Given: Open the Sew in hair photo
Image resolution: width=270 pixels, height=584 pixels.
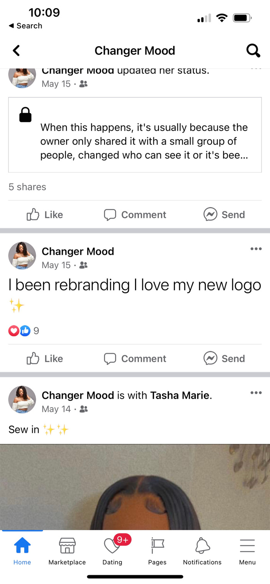Looking at the screenshot, I should (135, 487).
